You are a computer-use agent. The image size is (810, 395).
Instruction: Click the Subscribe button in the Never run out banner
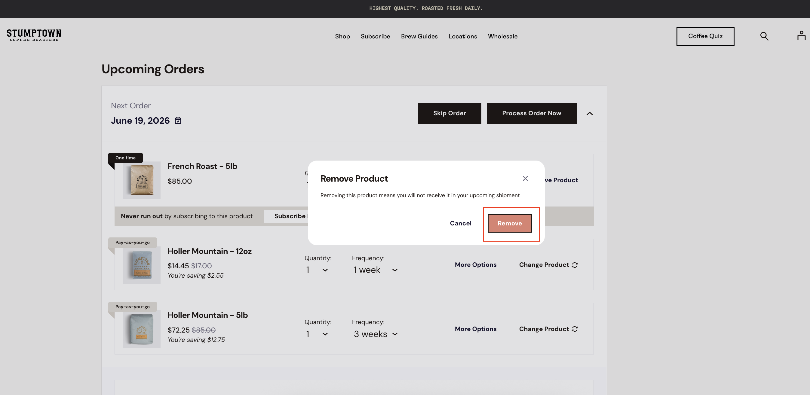click(x=286, y=216)
